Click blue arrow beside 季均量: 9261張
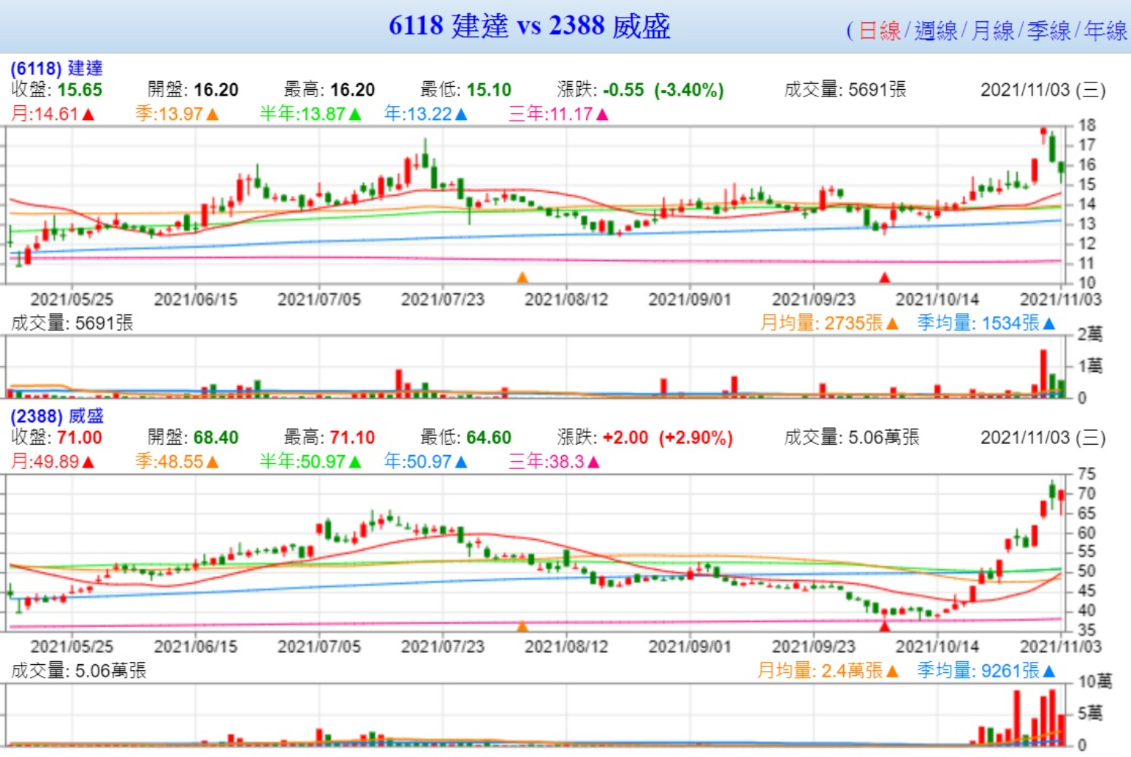1131x757 pixels. click(x=1049, y=671)
